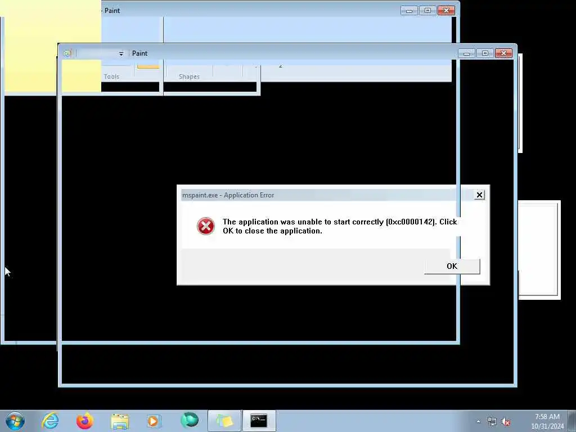This screenshot has width=576, height=432.
Task: Launch Internet Explorer from the taskbar
Action: (50, 421)
